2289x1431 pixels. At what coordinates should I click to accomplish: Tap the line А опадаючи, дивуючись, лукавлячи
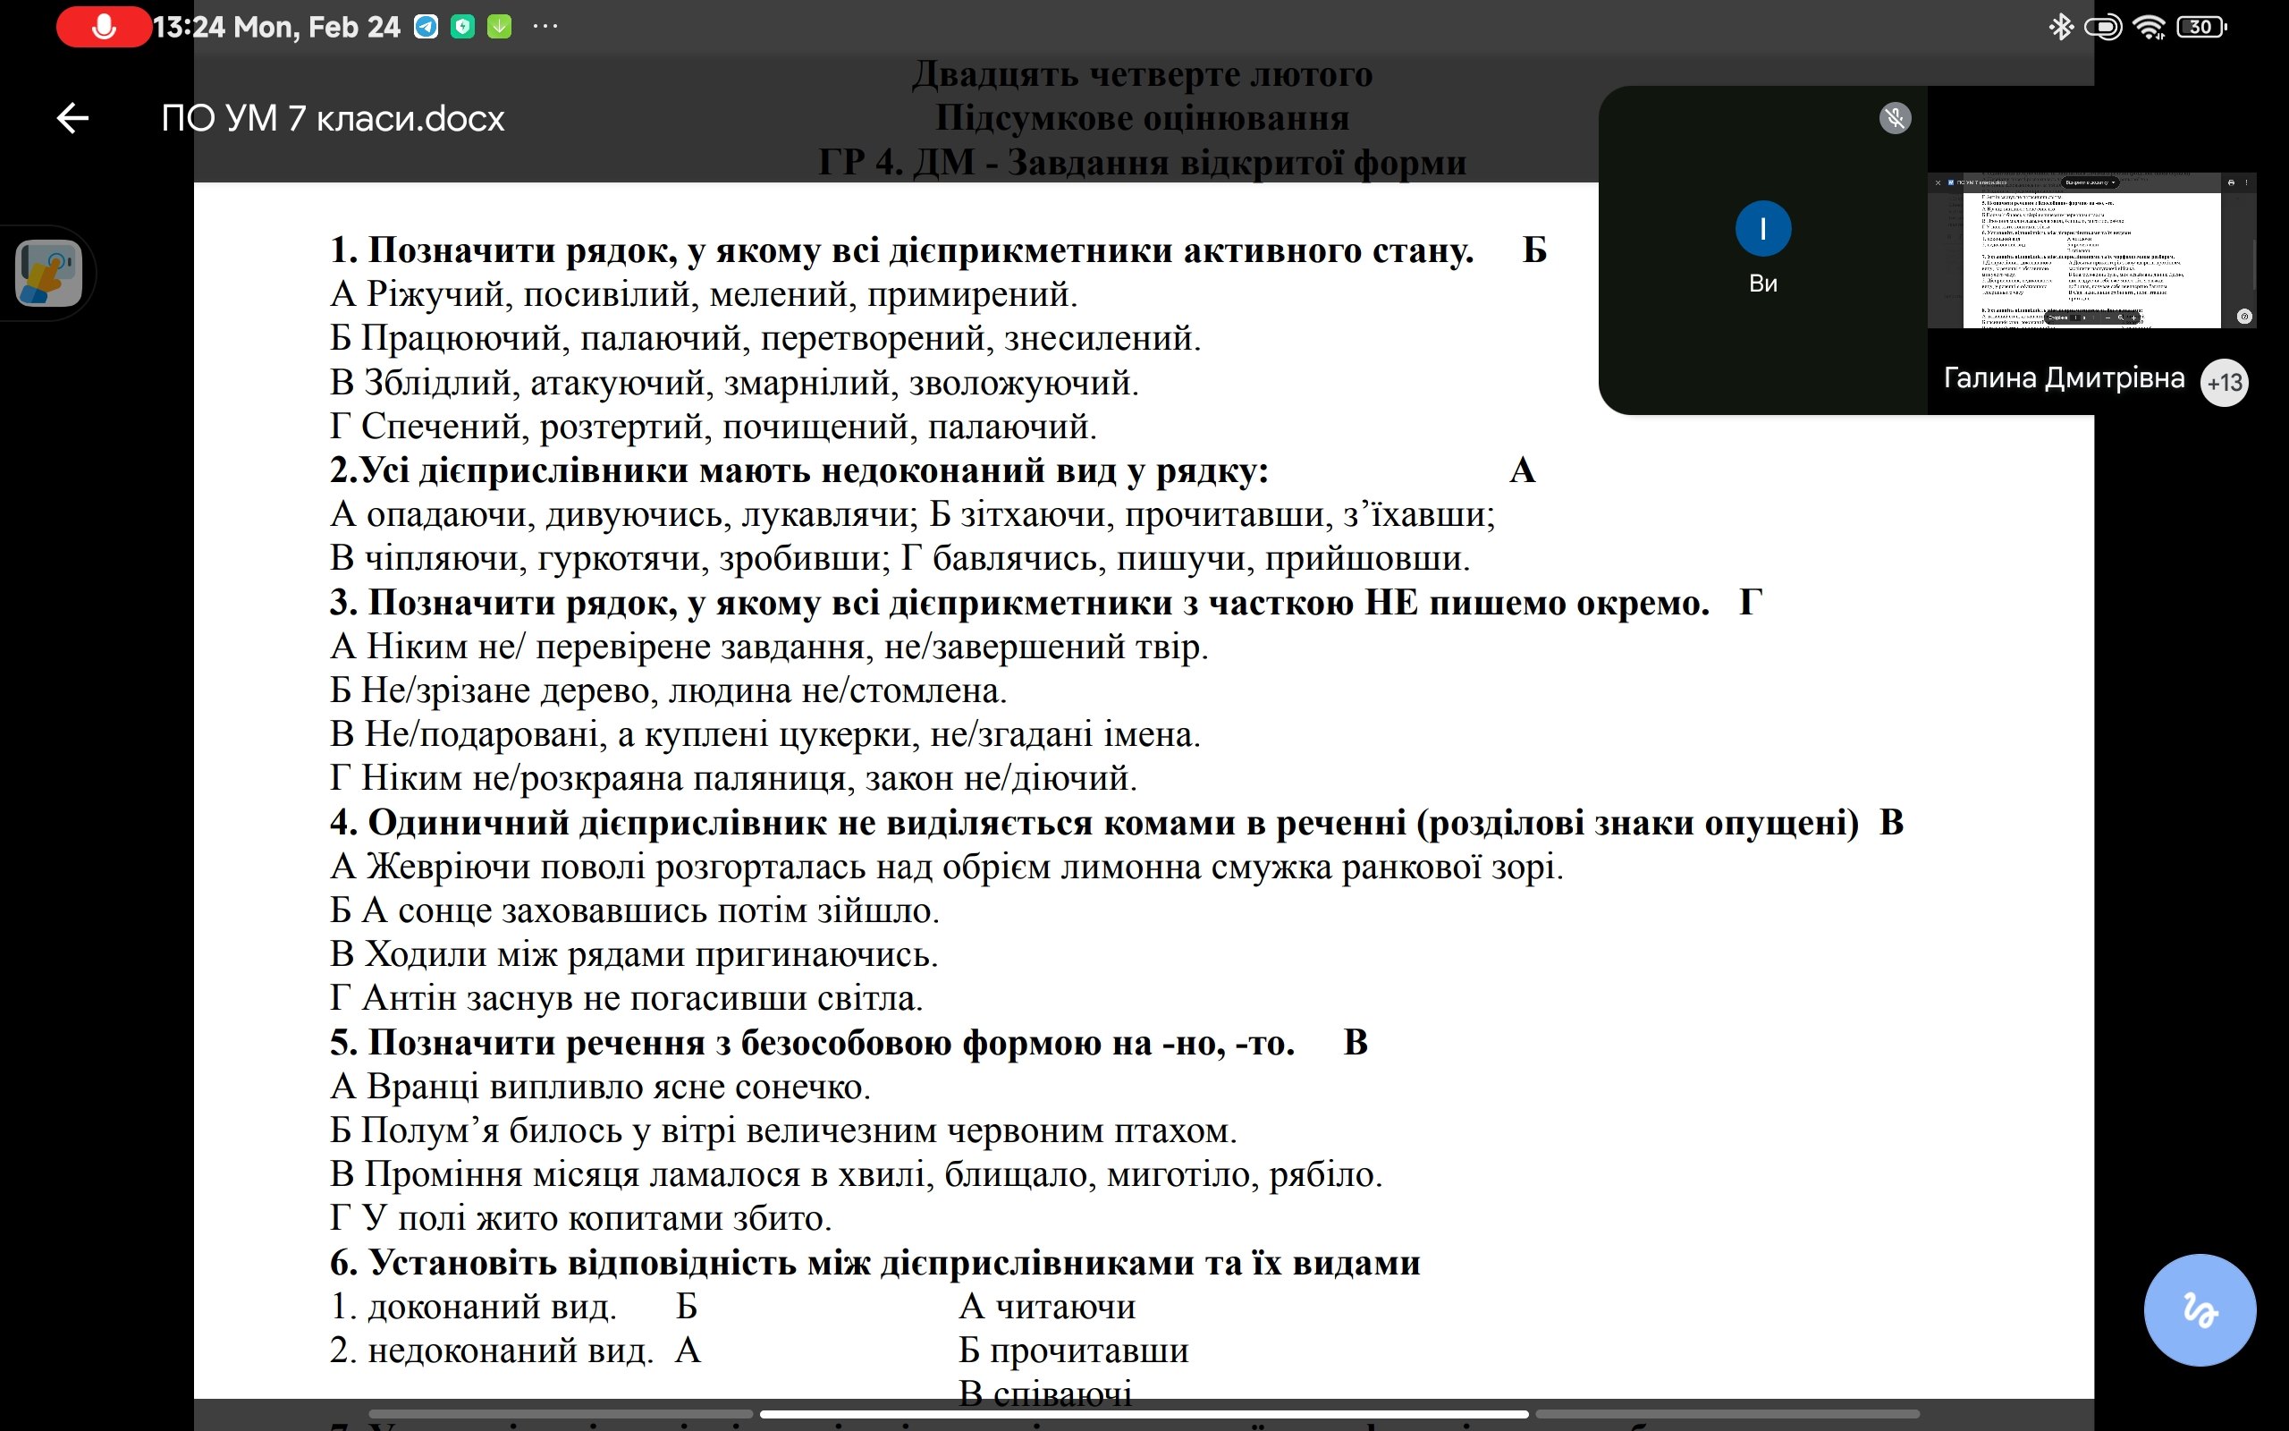point(624,515)
